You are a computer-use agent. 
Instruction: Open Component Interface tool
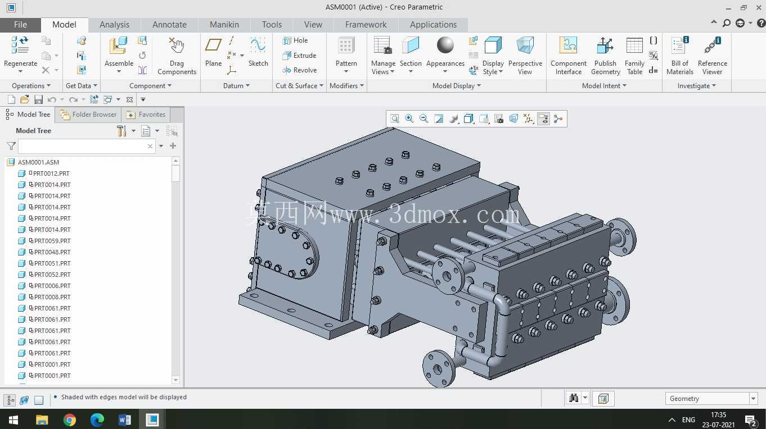point(569,46)
